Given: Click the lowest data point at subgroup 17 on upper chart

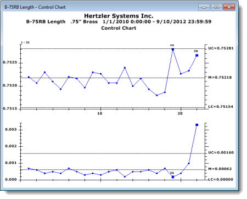Looking at the screenshot, I should pyautogui.click(x=157, y=95).
